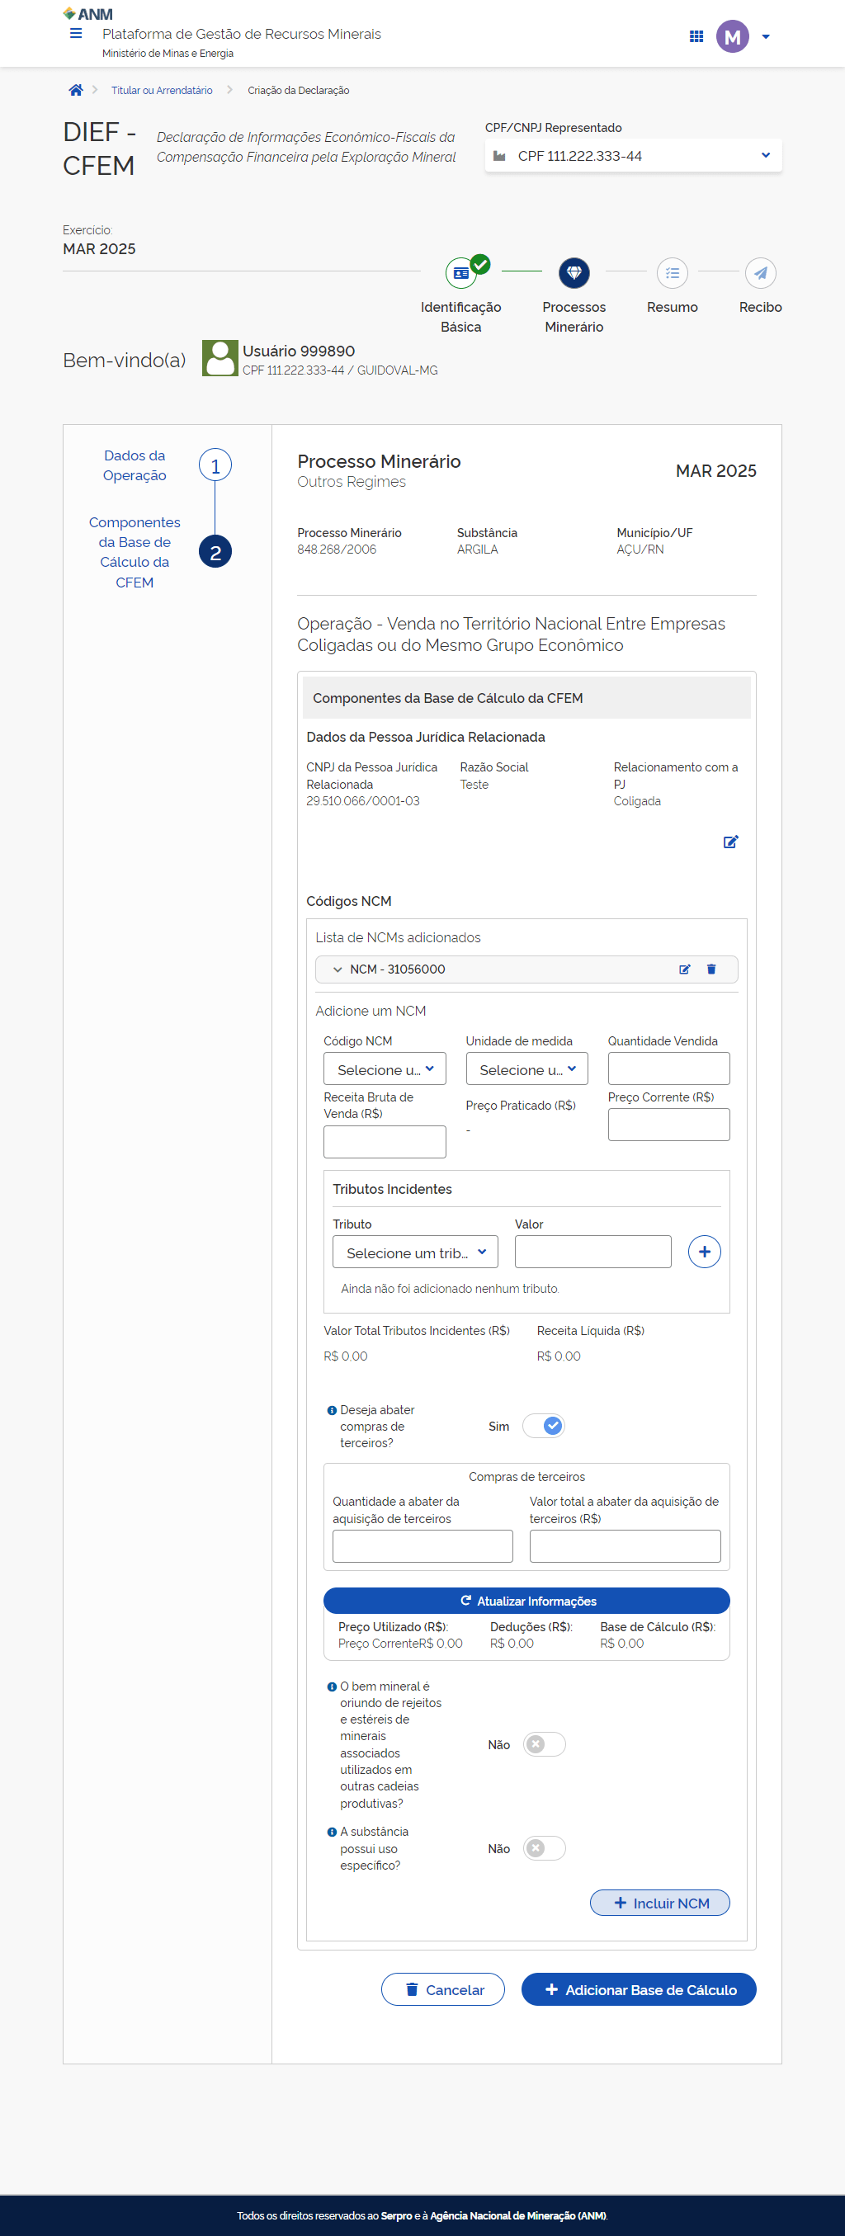Open the Código NCM dropdown
The image size is (845, 2236).
[x=385, y=1069]
